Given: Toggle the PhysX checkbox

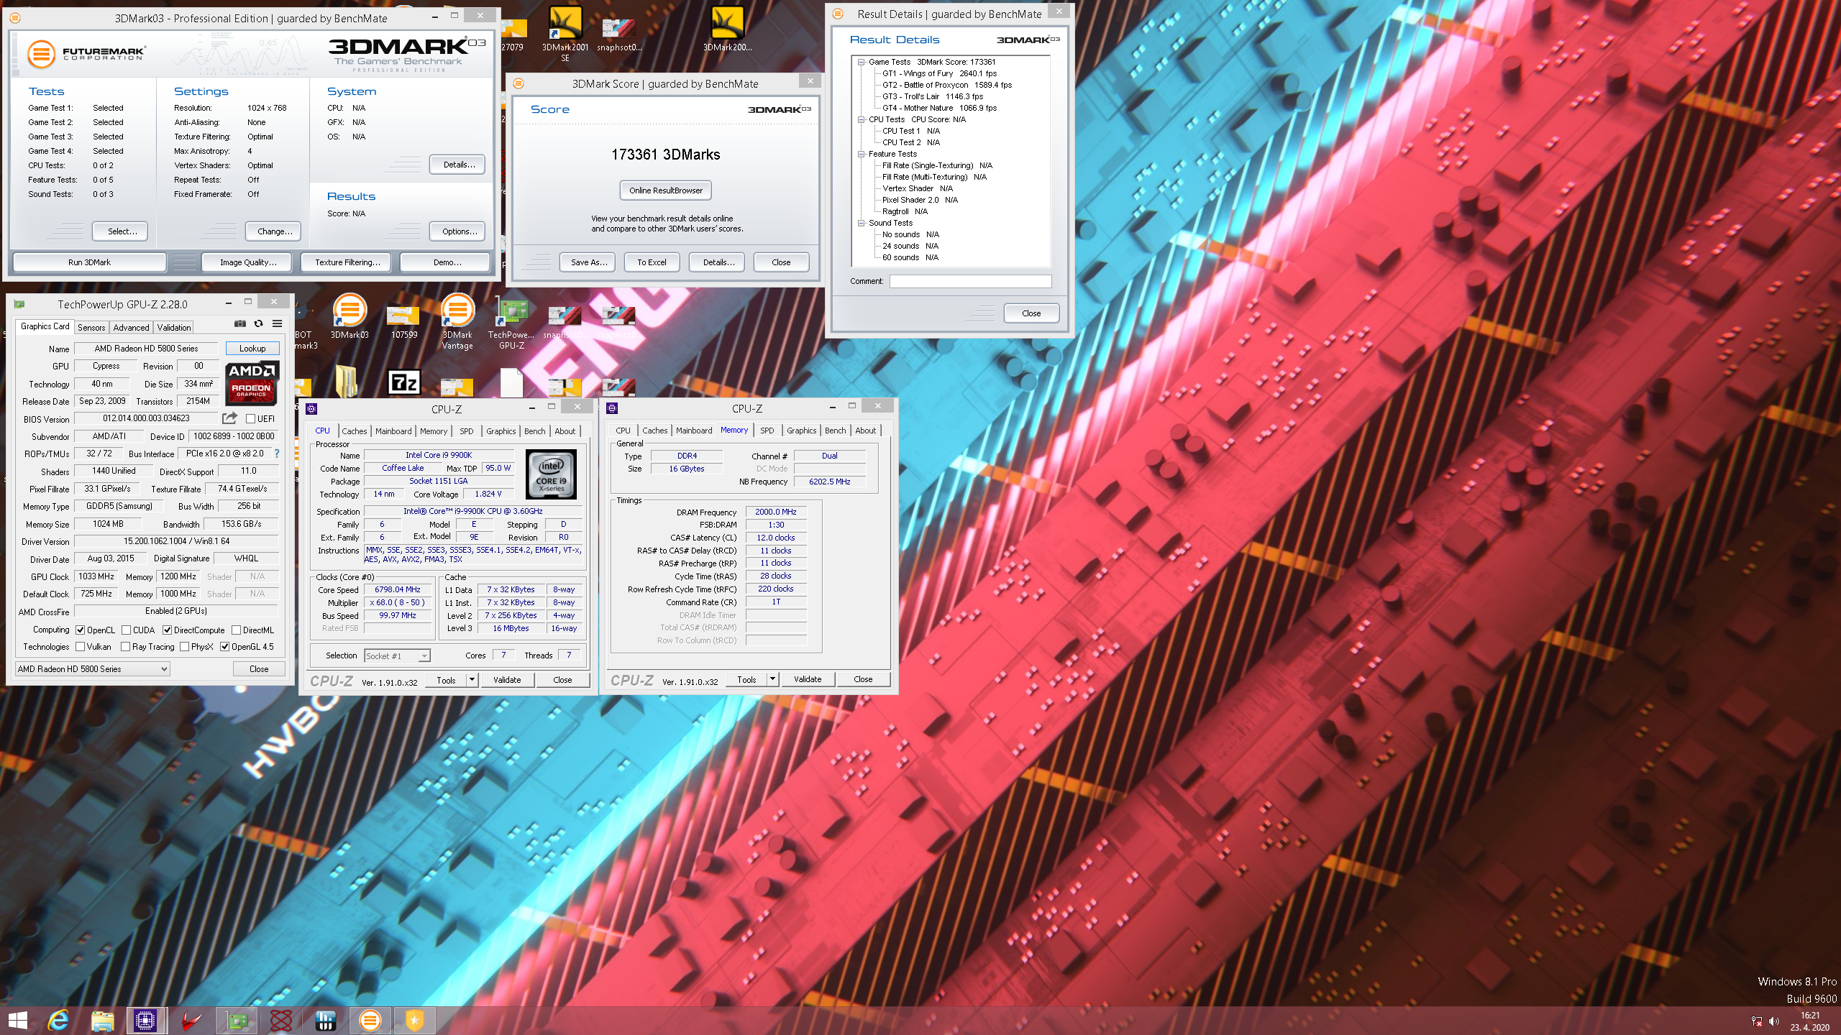Looking at the screenshot, I should [184, 647].
